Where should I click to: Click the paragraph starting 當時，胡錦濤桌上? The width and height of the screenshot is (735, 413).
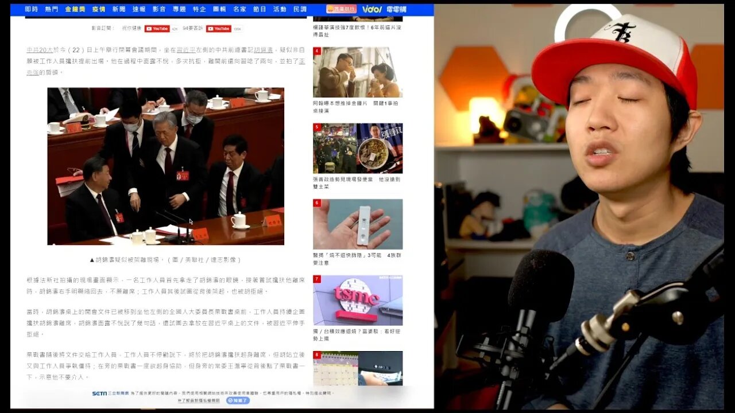point(166,322)
